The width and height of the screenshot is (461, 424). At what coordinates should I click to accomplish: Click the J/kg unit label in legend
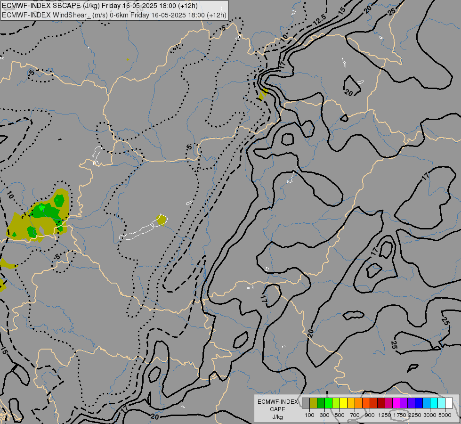click(277, 417)
